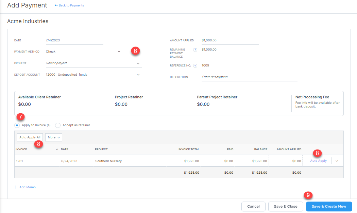Image resolution: width=357 pixels, height=213 pixels.
Task: Click the Auto Apply All button
Action: [30, 137]
